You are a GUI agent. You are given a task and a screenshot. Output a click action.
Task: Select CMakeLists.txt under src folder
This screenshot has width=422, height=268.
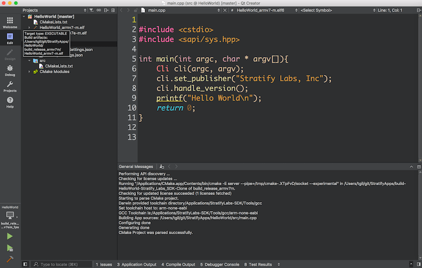pyautogui.click(x=59, y=66)
